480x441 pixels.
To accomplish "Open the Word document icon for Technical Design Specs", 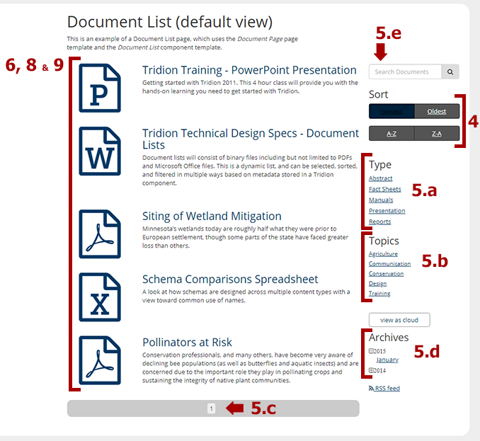I will [x=100, y=151].
